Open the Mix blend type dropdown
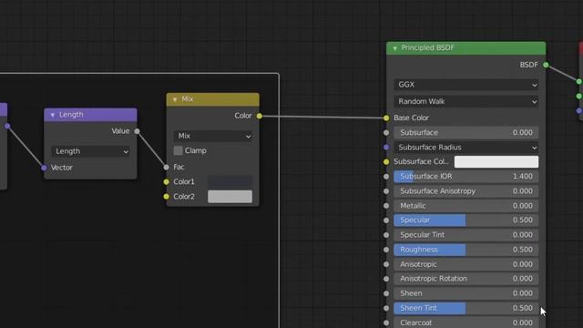The height and width of the screenshot is (328, 583). (x=212, y=136)
